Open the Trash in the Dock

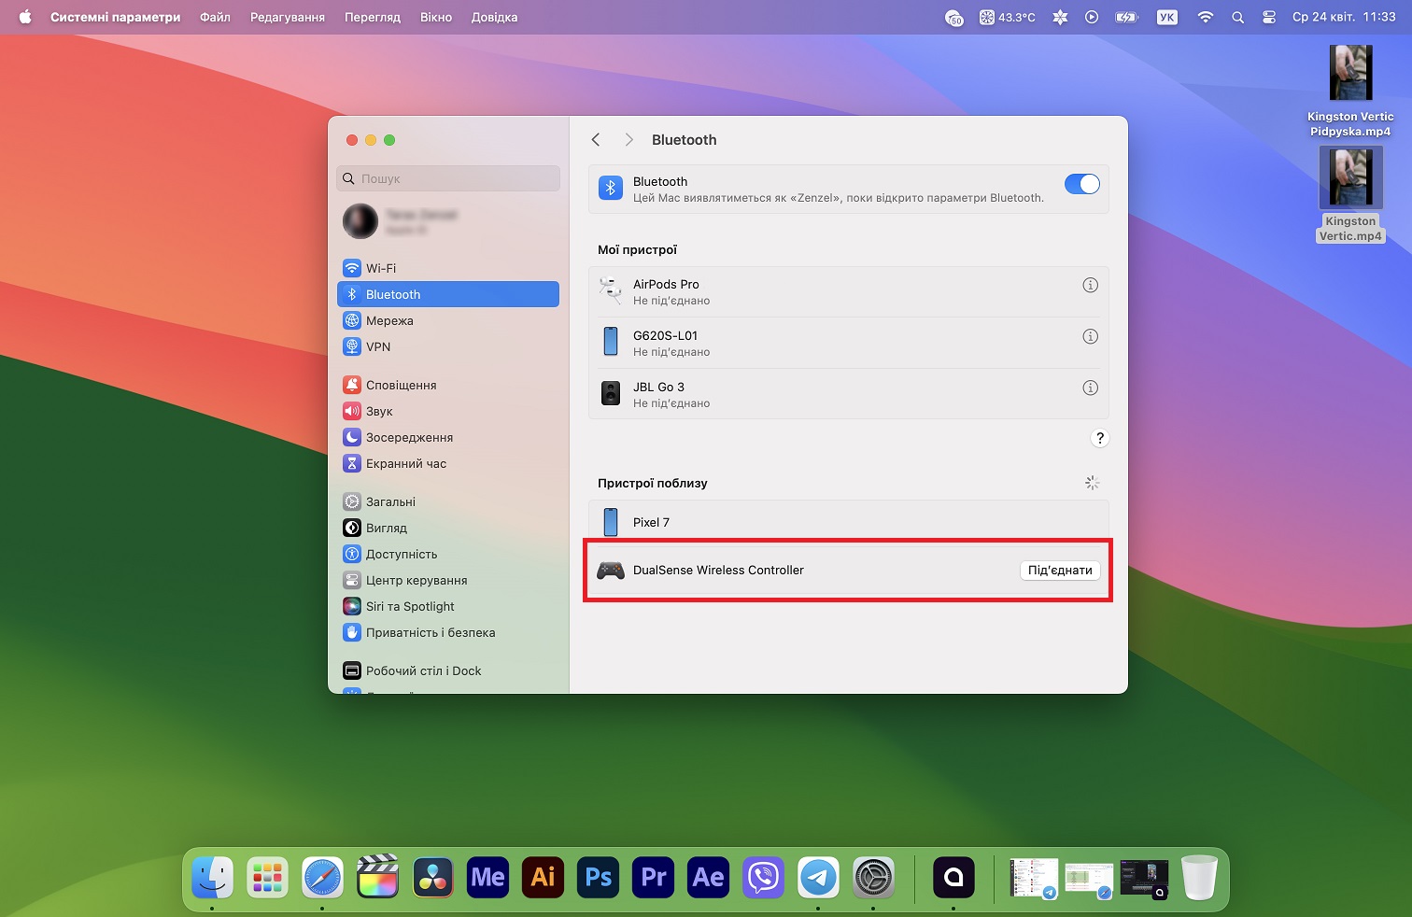[1199, 878]
